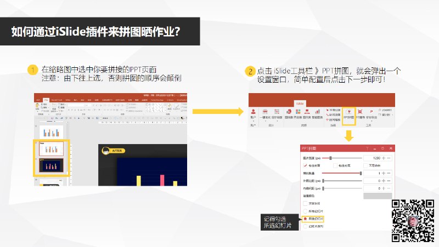Screen dimensions: 439x247
Task: Click the help question mark in PPT拼图 dialog
Action: [x=367, y=148]
